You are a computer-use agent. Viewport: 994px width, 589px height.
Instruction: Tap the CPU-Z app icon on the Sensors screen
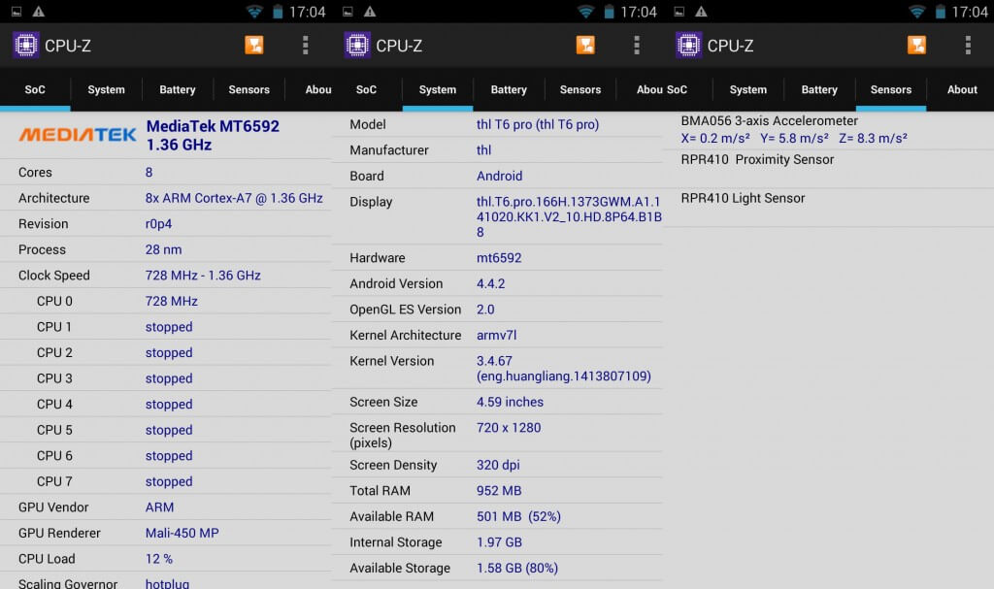pos(689,46)
